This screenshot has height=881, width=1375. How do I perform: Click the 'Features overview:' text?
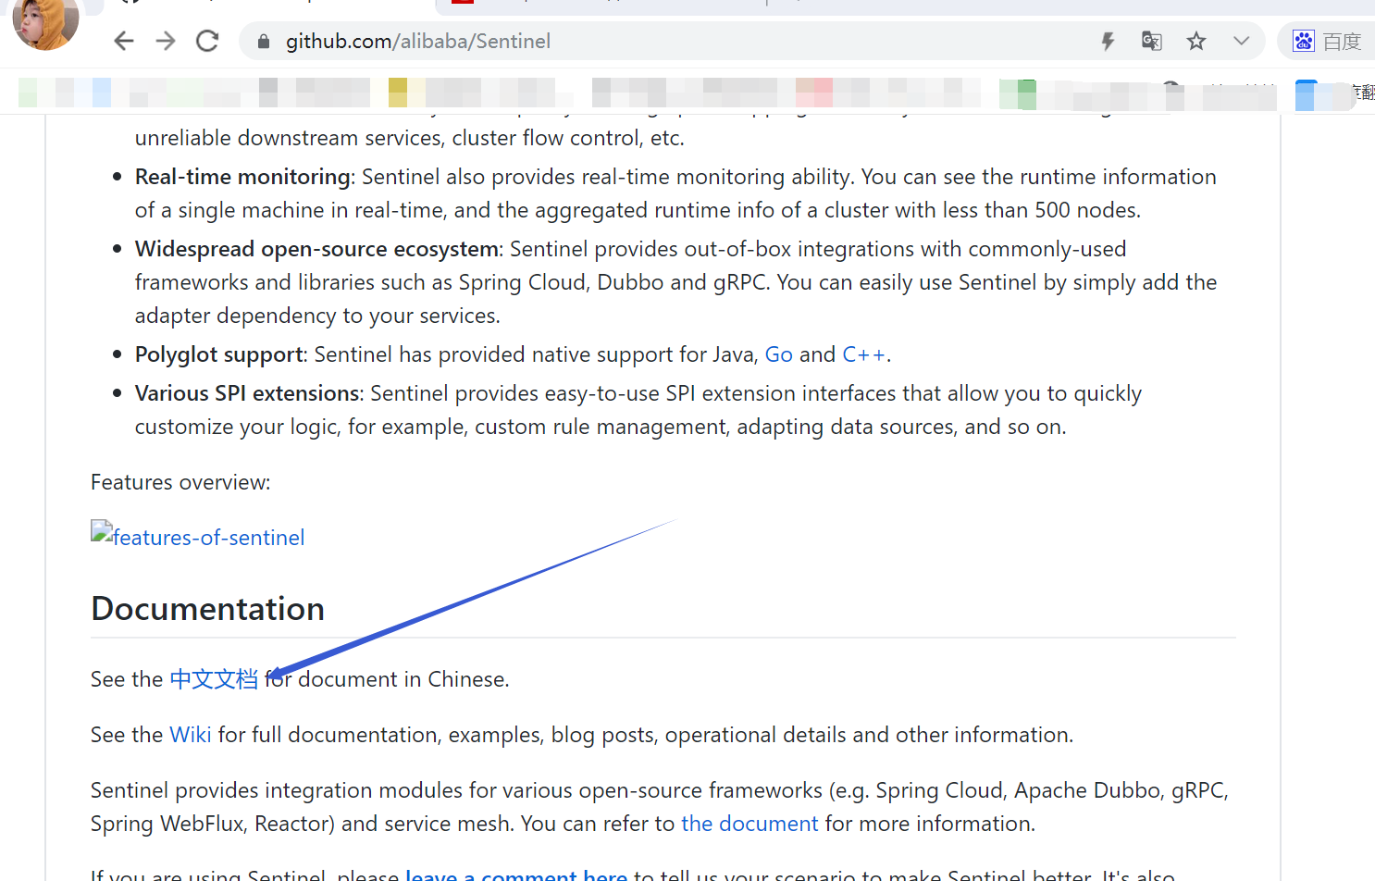(x=180, y=482)
